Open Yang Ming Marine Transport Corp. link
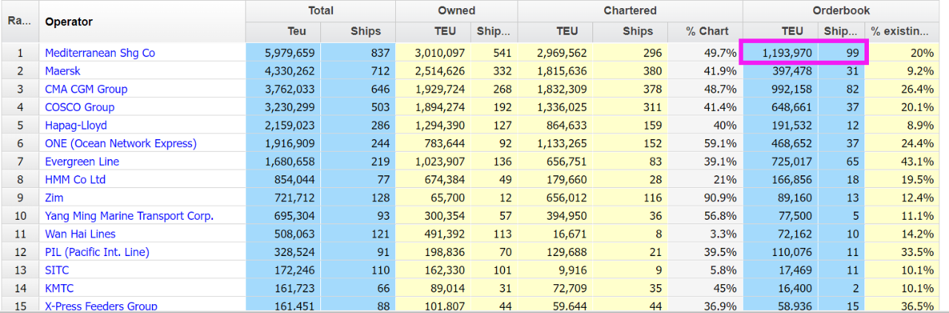Screen dimensions: 949x313 [x=129, y=215]
